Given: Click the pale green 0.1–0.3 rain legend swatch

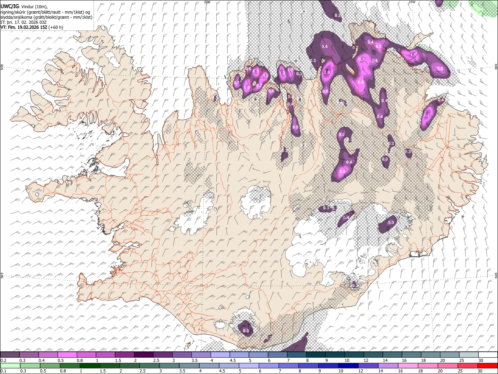Looking at the screenshot, I should click(10, 365).
